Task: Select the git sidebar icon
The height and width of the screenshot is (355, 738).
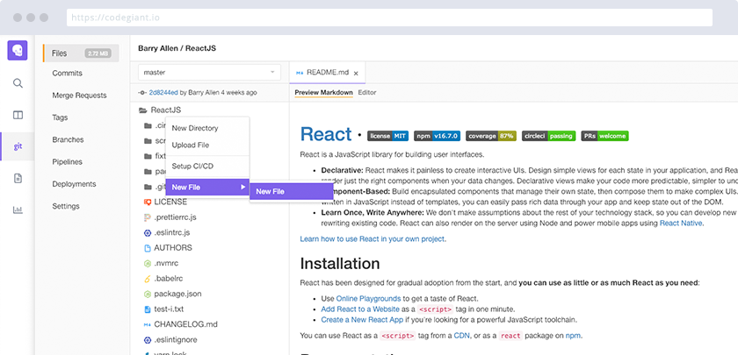Action: point(18,147)
